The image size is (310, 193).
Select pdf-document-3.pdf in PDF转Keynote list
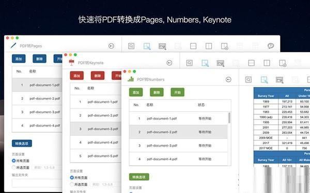click(96, 129)
